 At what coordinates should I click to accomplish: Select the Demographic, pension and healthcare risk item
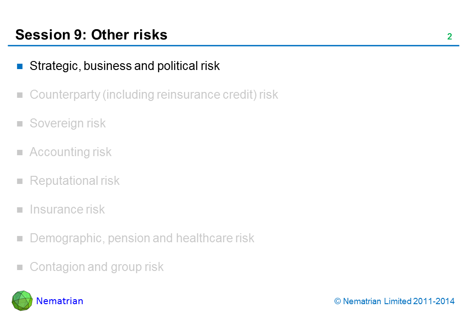point(141,238)
